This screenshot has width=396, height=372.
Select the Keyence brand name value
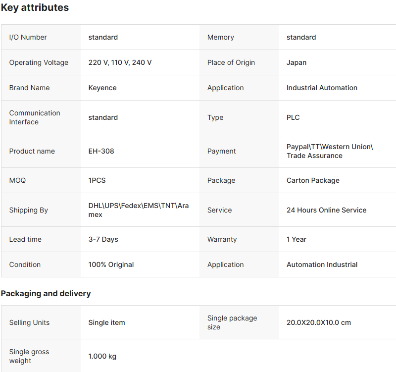[x=102, y=88]
